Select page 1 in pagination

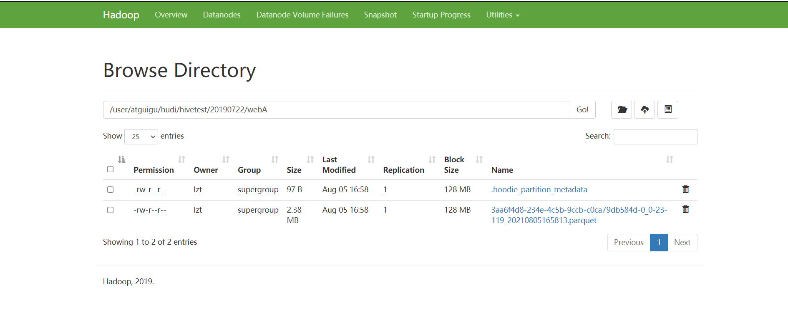(659, 242)
